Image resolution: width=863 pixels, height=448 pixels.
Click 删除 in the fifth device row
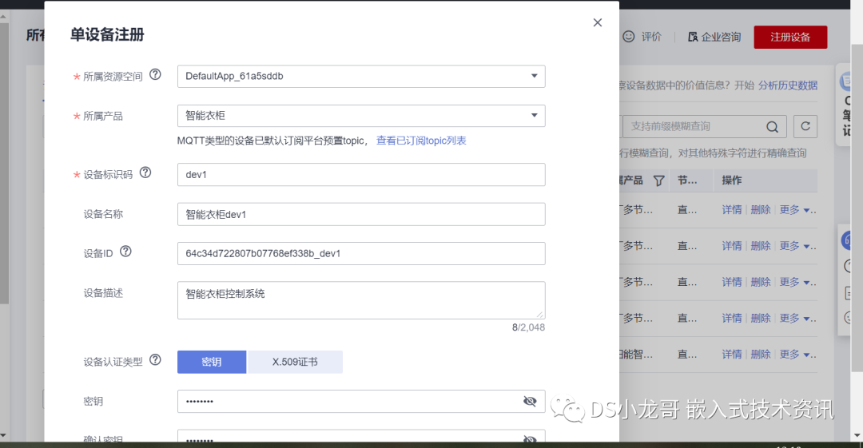761,355
